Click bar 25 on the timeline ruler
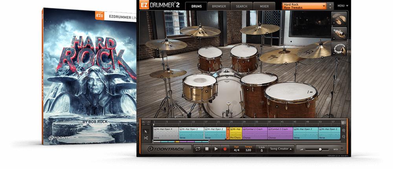This screenshot has width=393, height=169. coord(231,122)
